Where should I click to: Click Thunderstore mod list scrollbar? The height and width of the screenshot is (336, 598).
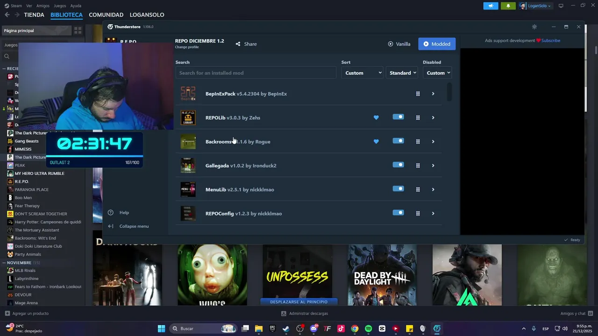pos(449,92)
